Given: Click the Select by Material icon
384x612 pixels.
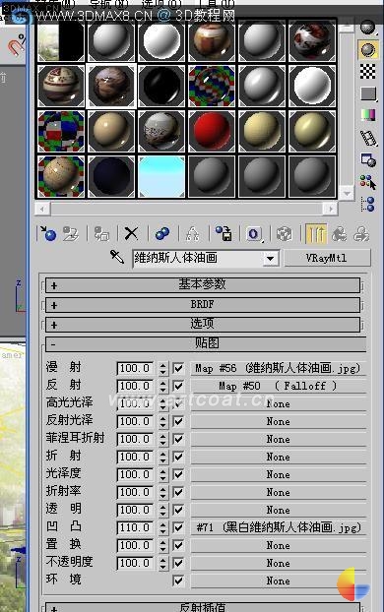Looking at the screenshot, I should point(368,181).
